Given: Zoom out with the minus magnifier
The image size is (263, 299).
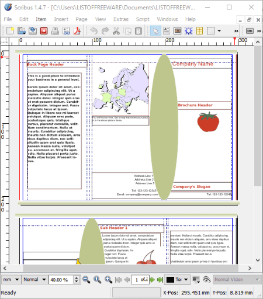Looking at the screenshot, I should click(x=86, y=280).
